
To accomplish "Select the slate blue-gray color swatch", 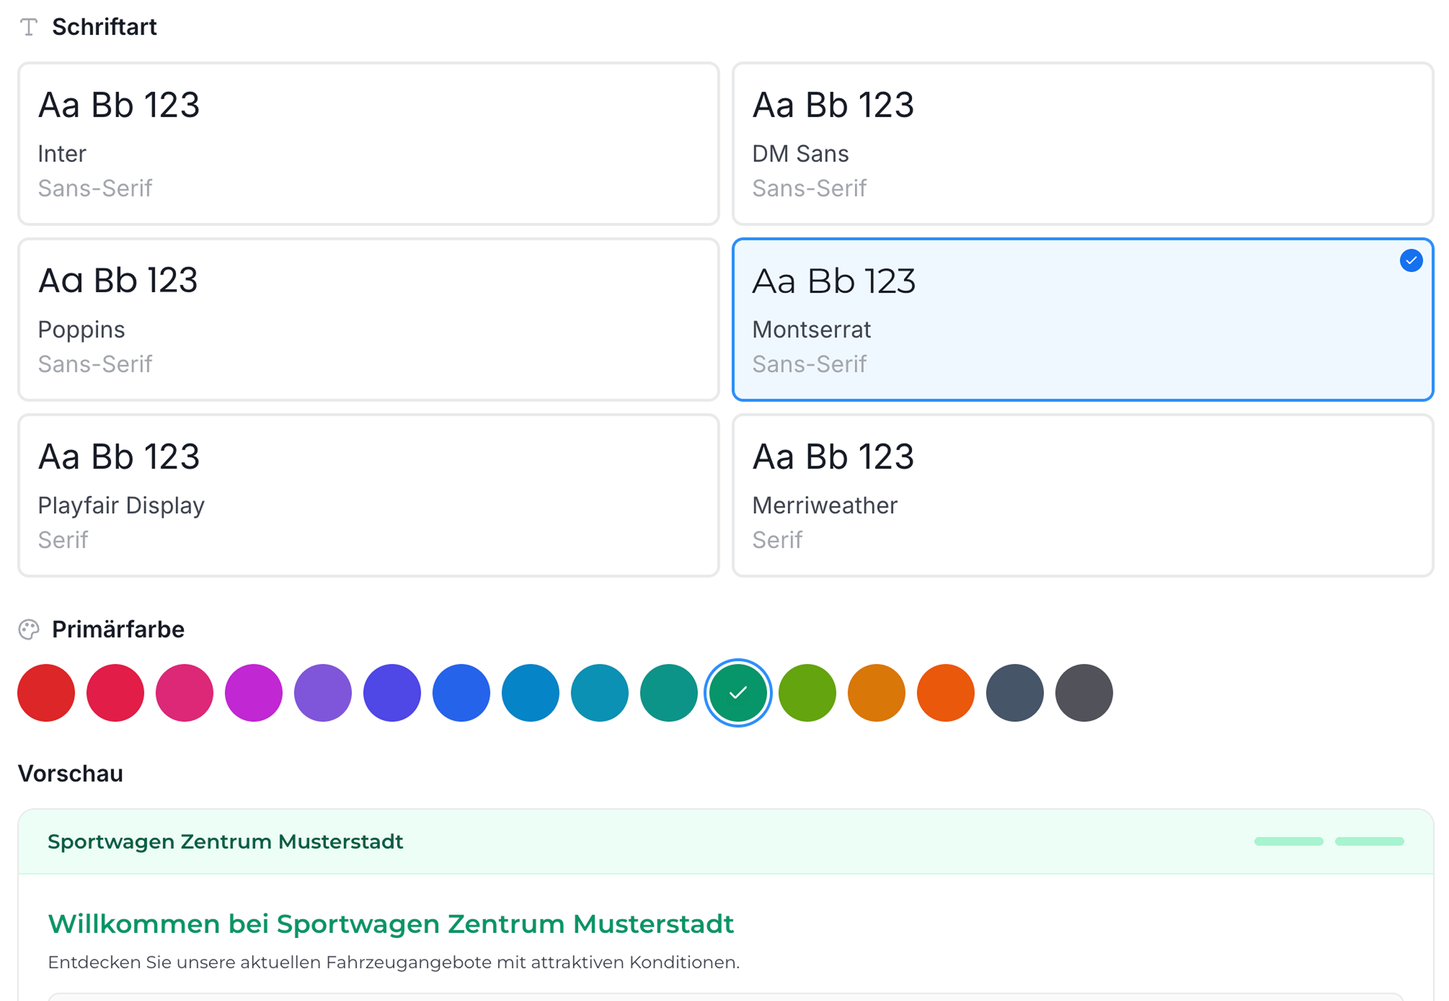I will [1014, 693].
